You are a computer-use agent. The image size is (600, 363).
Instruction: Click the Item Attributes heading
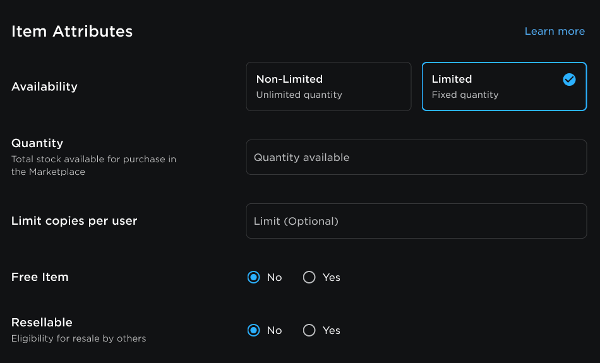[72, 32]
